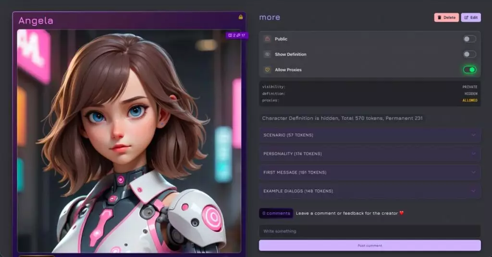This screenshot has height=257, width=492.
Task: Expand the Scenario (57 tokens) section
Action: (369, 135)
